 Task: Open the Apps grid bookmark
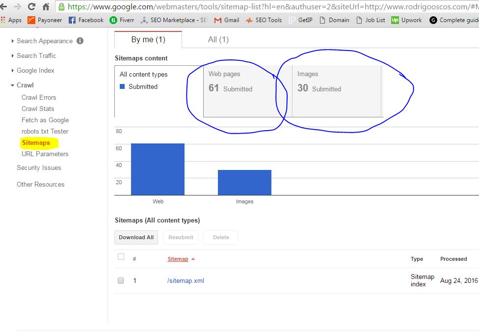point(11,20)
